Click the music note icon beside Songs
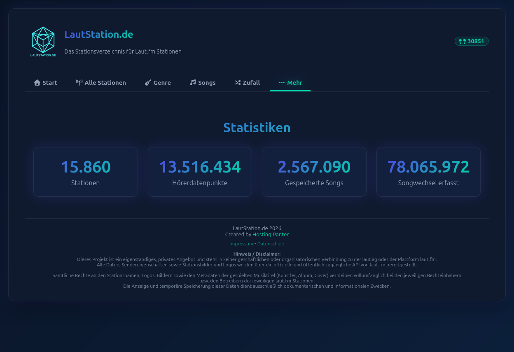 (x=192, y=83)
